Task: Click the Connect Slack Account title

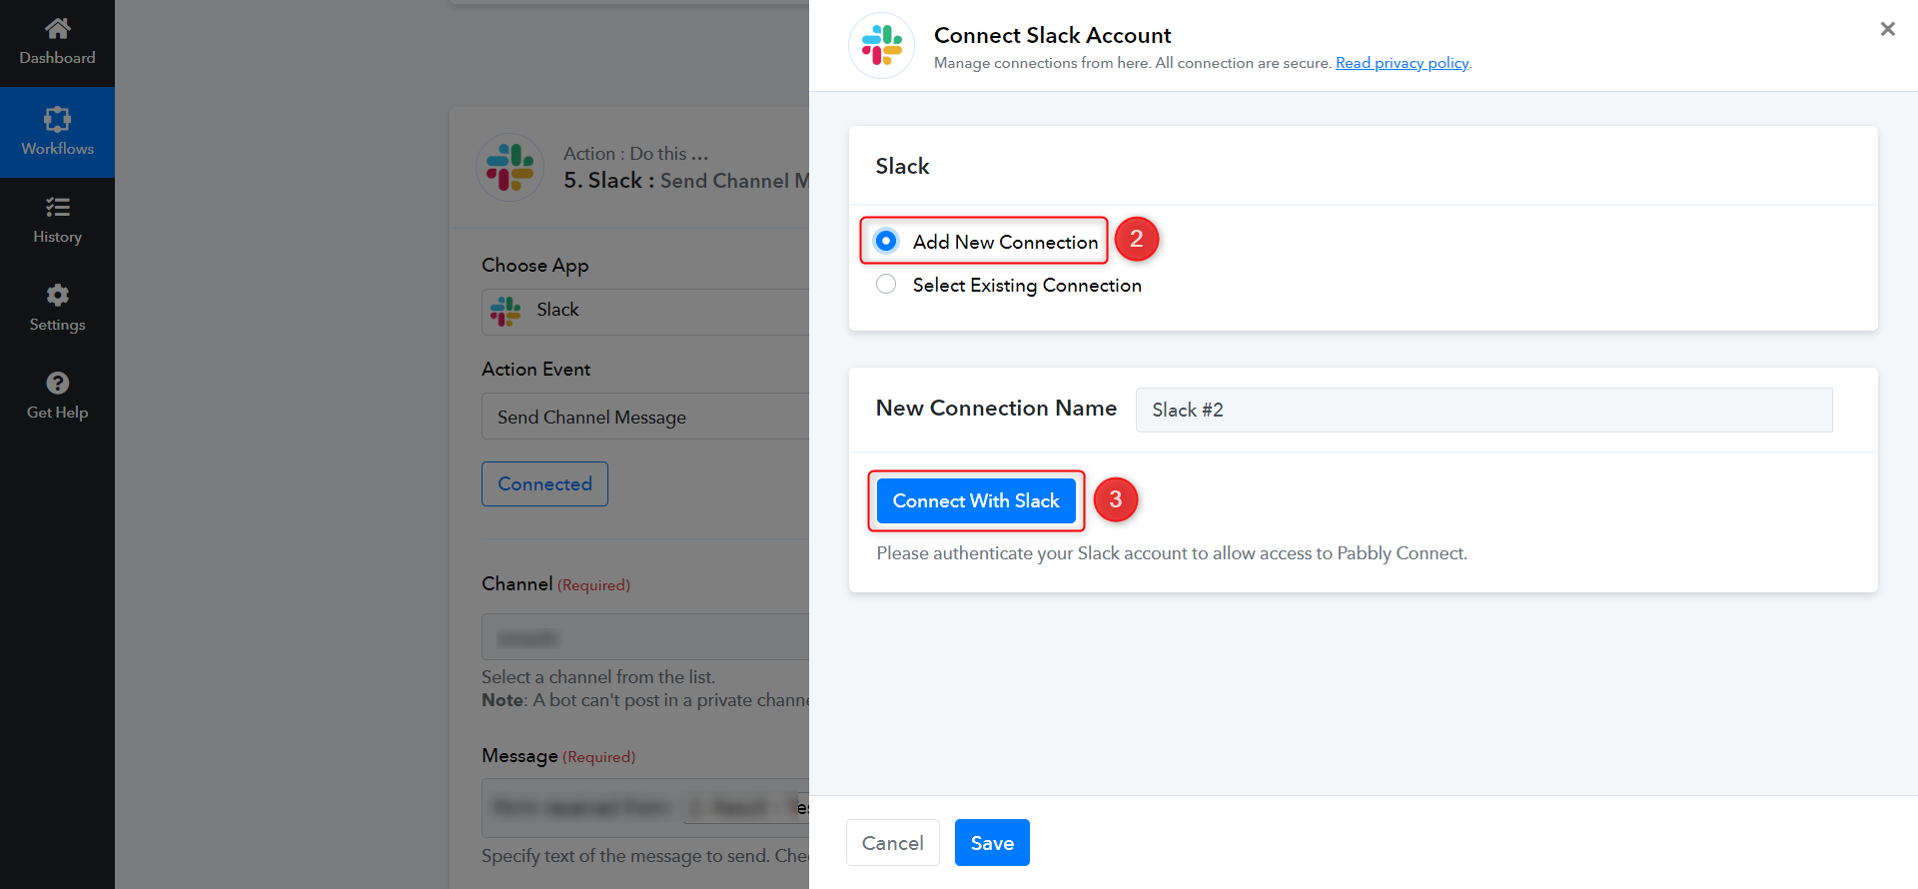Action: point(1052,35)
